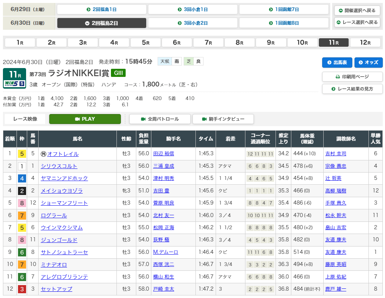
Task: Click the オッズ odds button
Action: [368, 63]
